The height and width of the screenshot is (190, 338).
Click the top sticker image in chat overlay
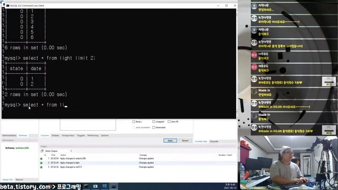point(329,81)
